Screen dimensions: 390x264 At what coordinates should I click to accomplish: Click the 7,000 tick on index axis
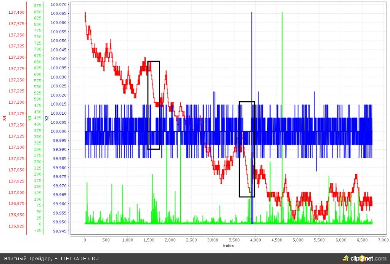click(x=383, y=240)
